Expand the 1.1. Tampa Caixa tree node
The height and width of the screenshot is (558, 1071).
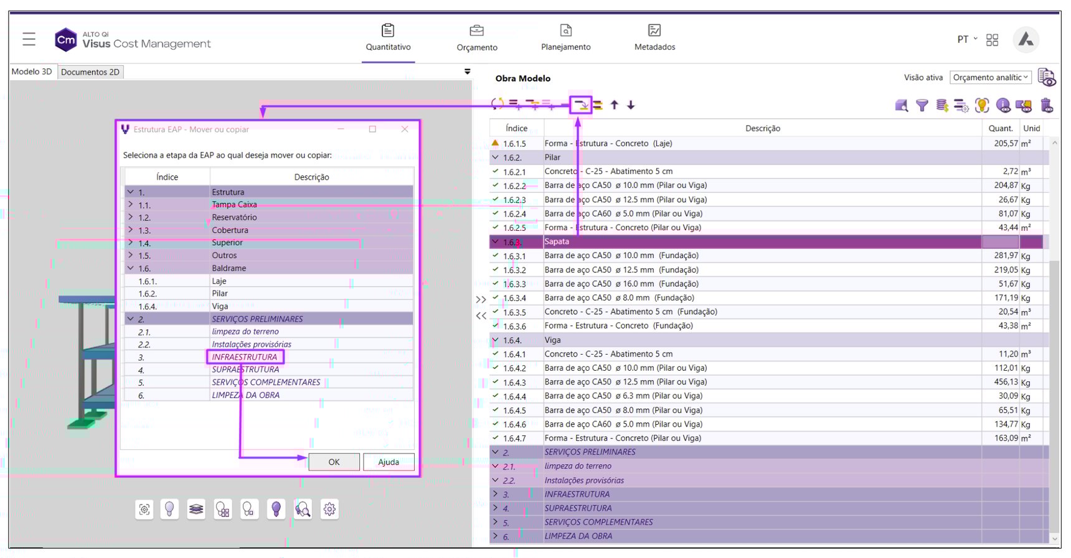click(130, 205)
